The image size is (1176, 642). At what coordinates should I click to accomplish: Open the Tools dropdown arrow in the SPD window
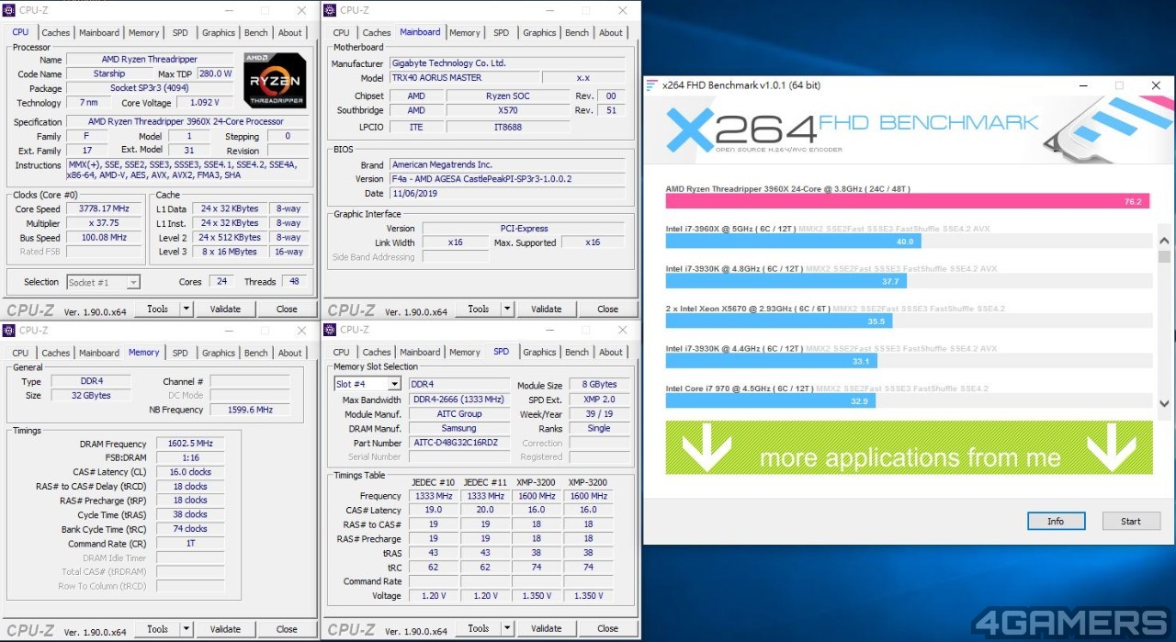pos(507,629)
